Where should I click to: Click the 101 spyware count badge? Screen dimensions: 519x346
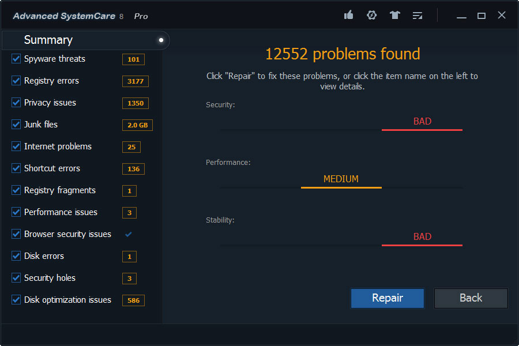click(133, 59)
